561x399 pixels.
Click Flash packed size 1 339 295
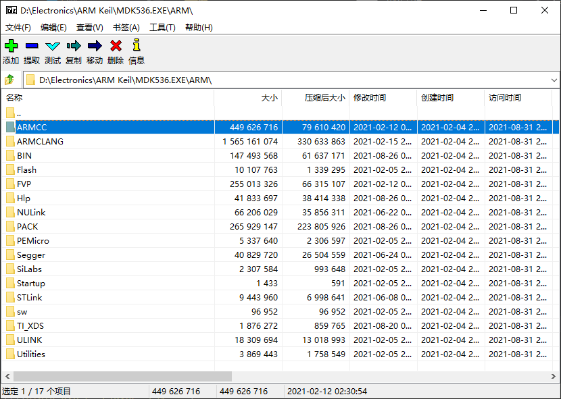pos(326,170)
